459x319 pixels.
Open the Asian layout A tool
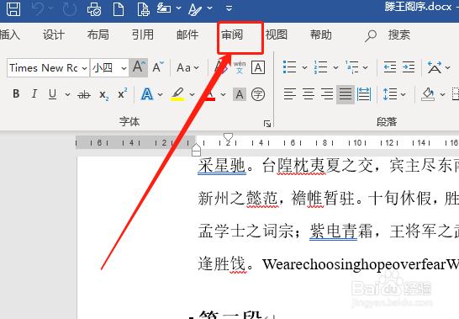435,67
